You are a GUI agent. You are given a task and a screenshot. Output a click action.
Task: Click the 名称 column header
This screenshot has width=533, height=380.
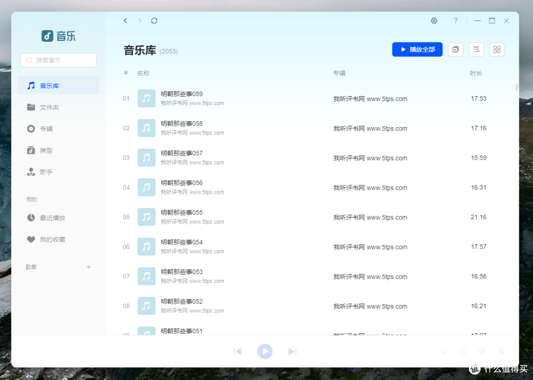143,73
